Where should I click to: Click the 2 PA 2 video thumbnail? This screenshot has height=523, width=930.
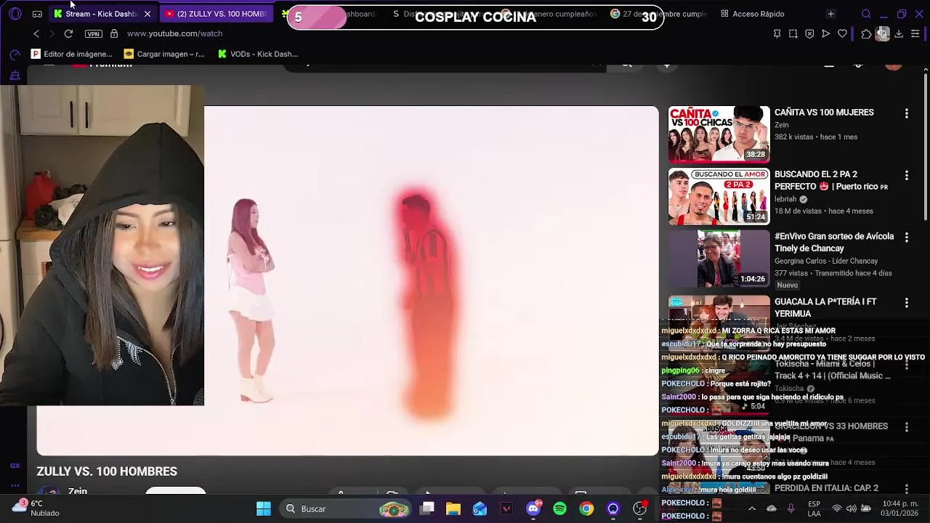719,196
